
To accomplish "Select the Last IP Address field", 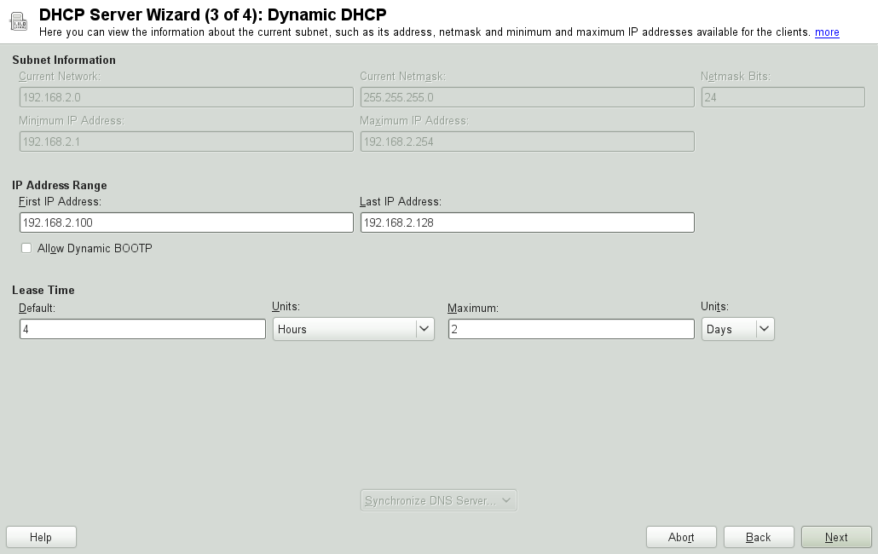I will click(527, 222).
